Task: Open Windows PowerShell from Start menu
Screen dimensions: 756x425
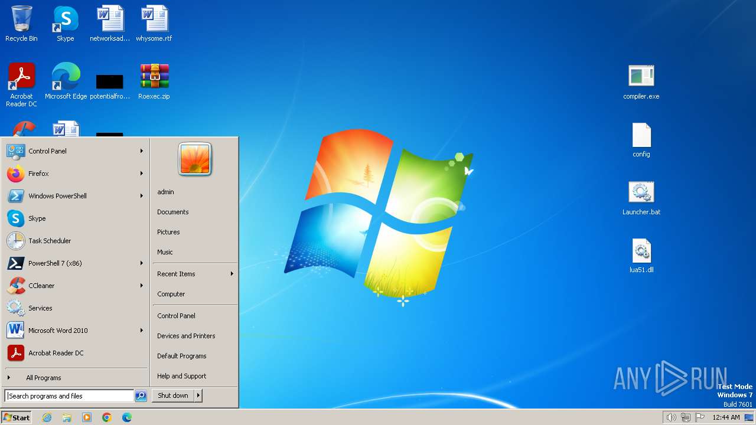Action: (x=76, y=196)
